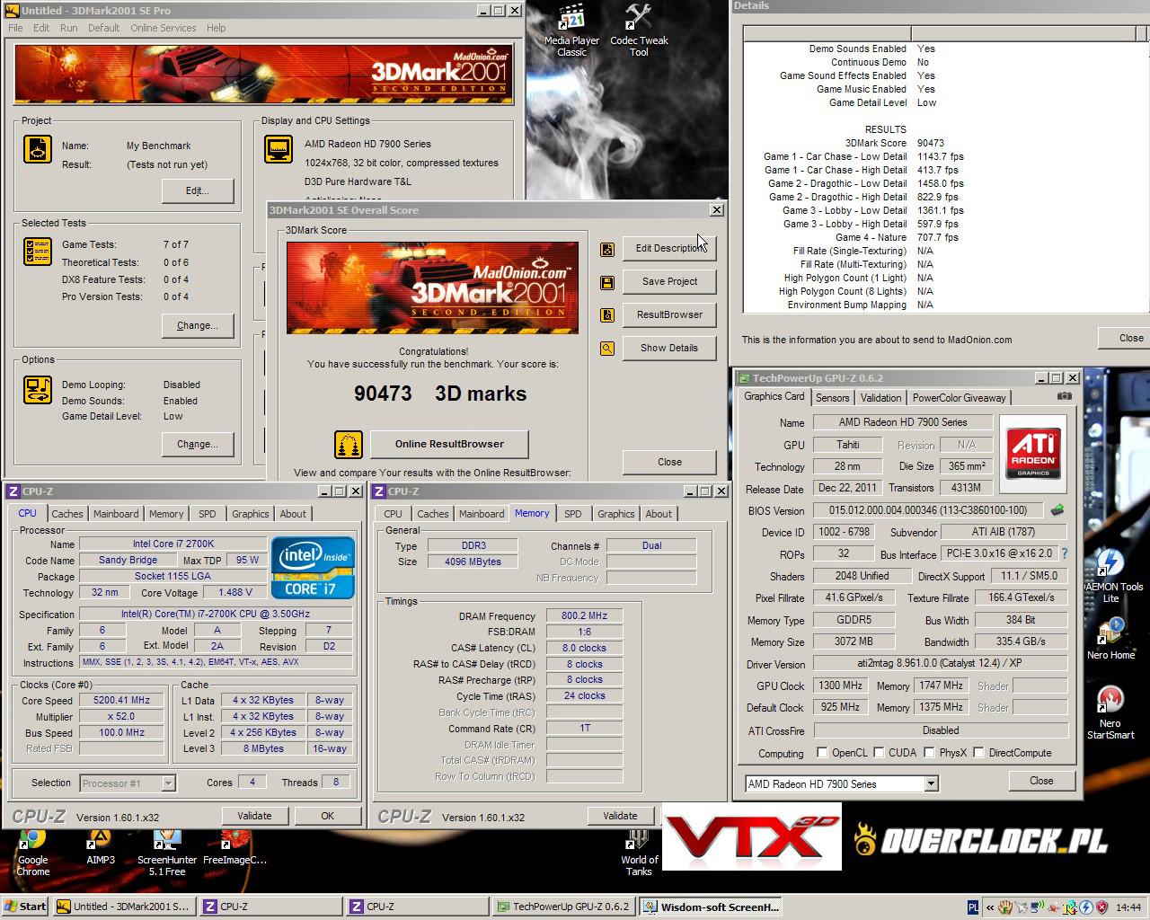Click the ResultBrowser icon in score dialog
Screen dimensions: 1150x920
(x=607, y=315)
